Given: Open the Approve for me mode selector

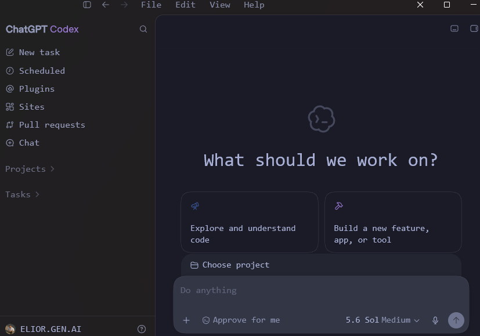Looking at the screenshot, I should [x=241, y=320].
